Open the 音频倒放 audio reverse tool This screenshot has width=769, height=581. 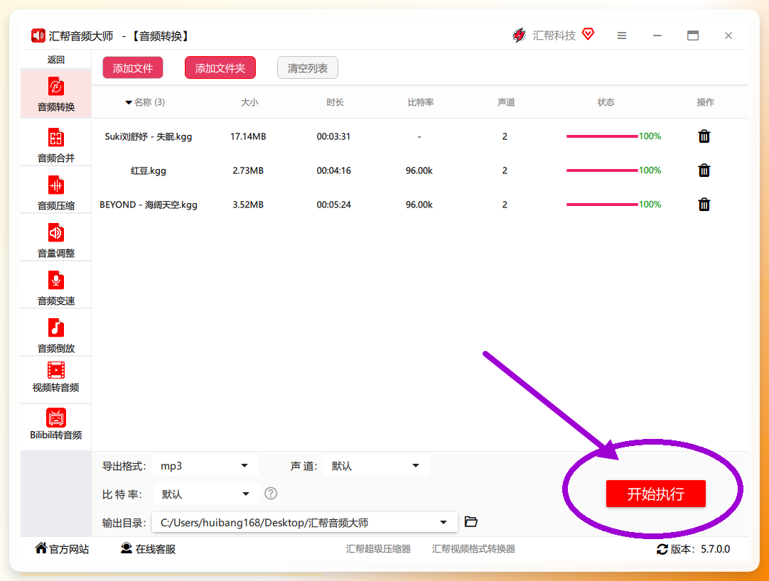56,335
